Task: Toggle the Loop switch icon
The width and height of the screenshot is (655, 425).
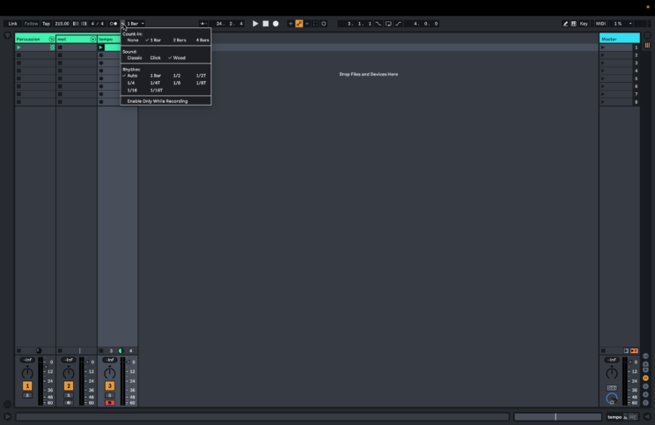Action: [388, 24]
